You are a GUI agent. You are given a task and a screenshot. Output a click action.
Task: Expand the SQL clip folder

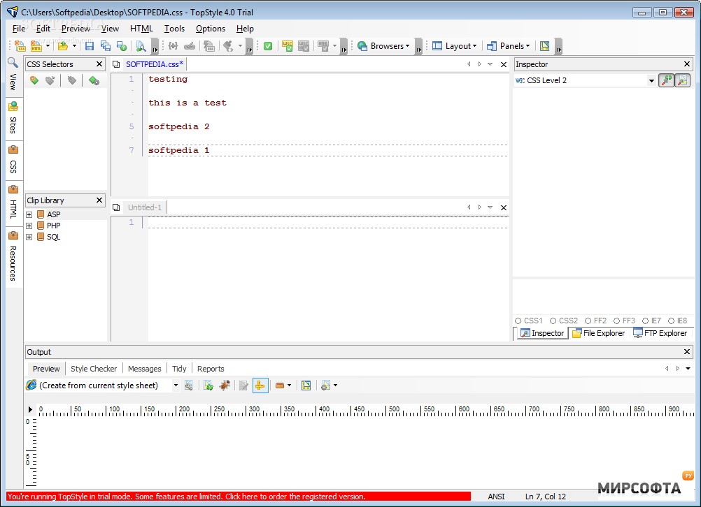click(x=29, y=237)
